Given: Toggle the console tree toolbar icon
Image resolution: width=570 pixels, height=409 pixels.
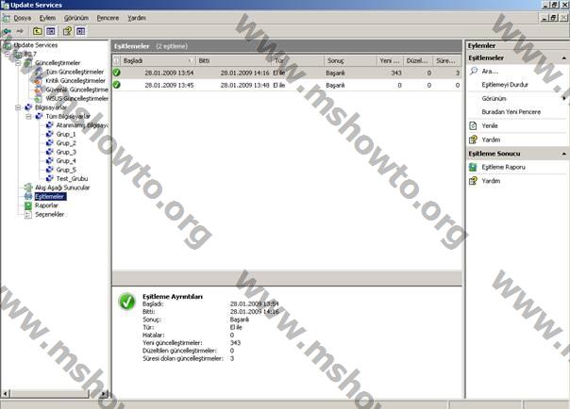Looking at the screenshot, I should point(51,31).
